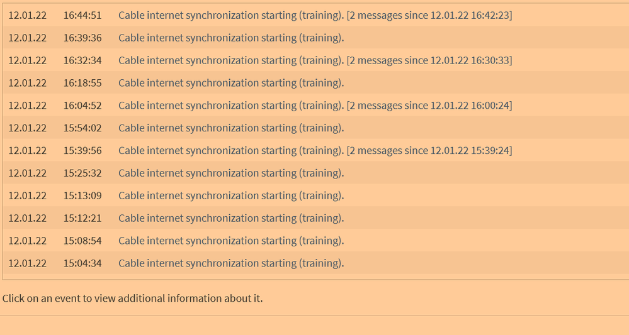Click the date cell beside the 15:04:34 timestamp
The height and width of the screenshot is (335, 629).
(x=27, y=264)
